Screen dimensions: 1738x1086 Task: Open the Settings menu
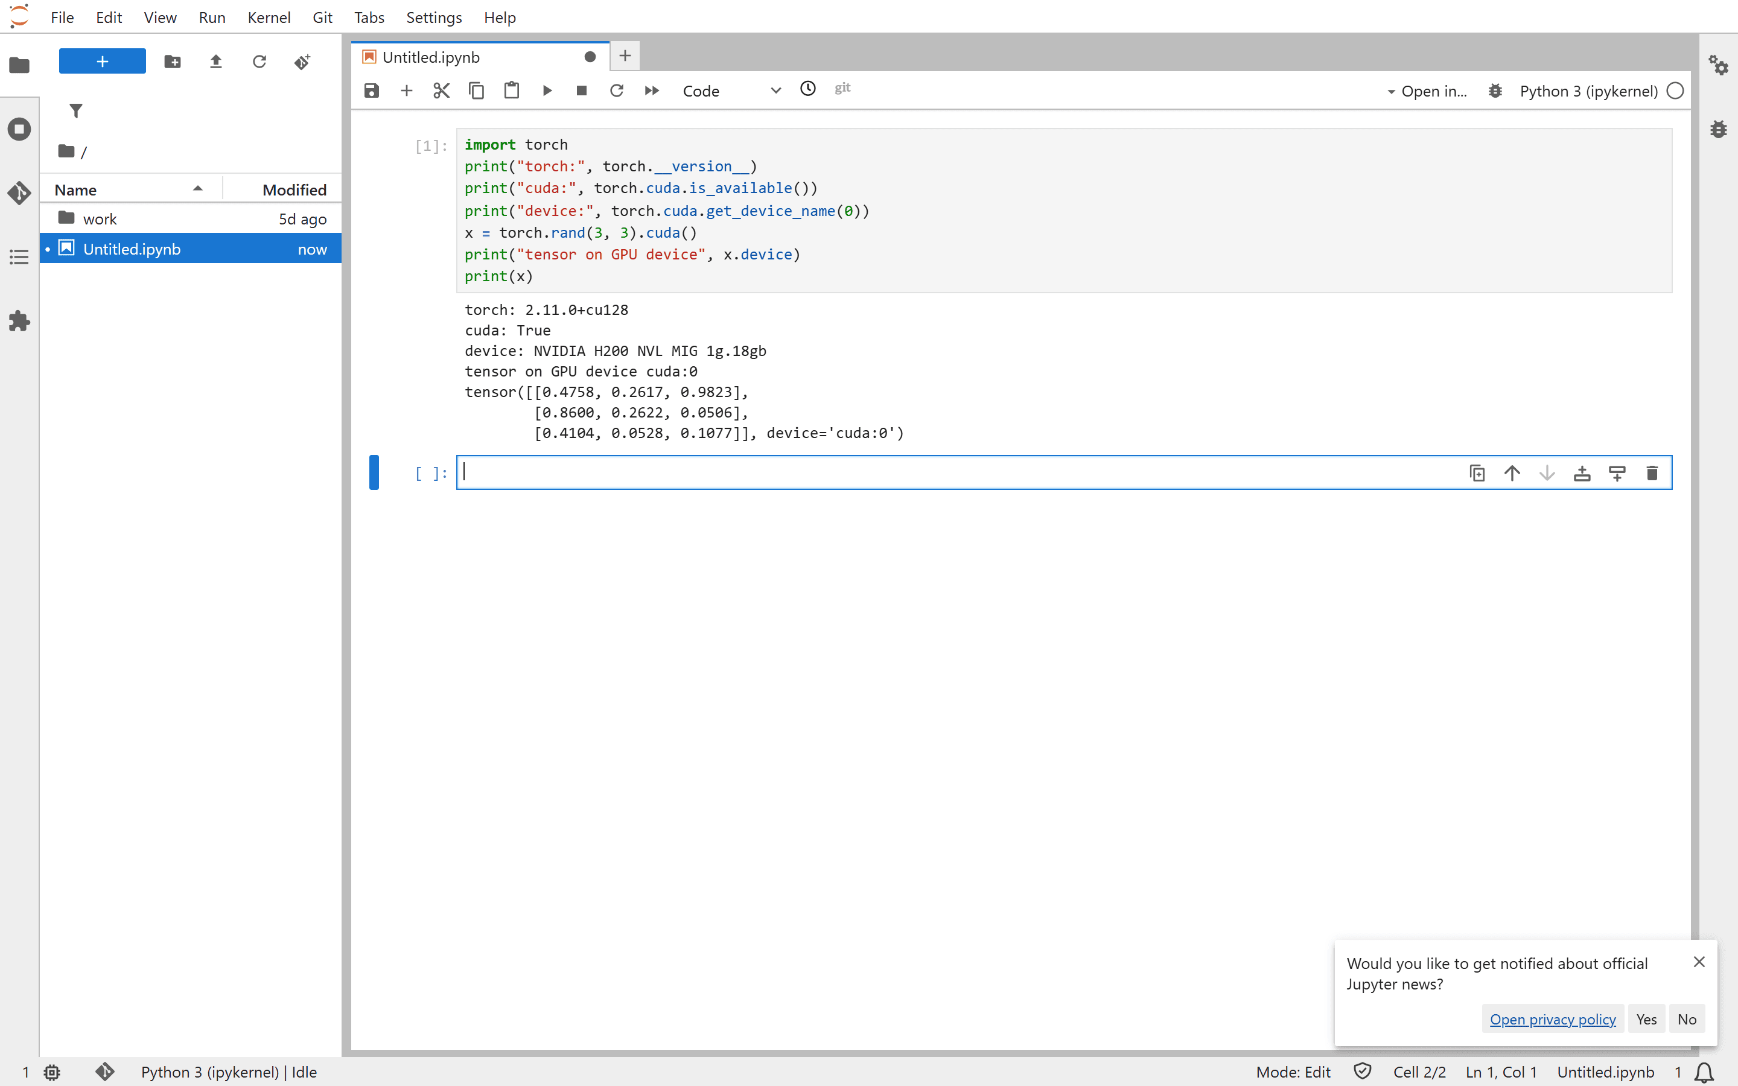pyautogui.click(x=433, y=17)
